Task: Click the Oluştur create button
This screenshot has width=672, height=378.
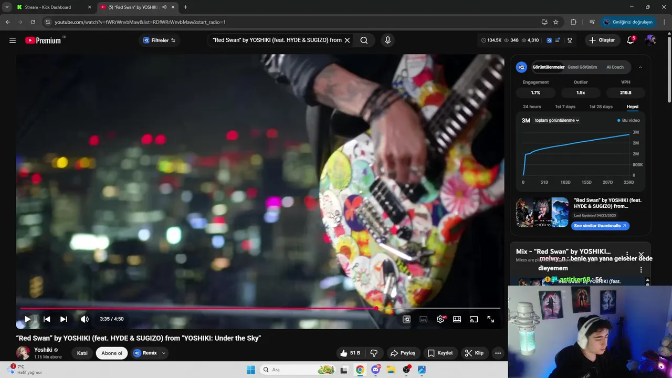Action: (x=602, y=40)
